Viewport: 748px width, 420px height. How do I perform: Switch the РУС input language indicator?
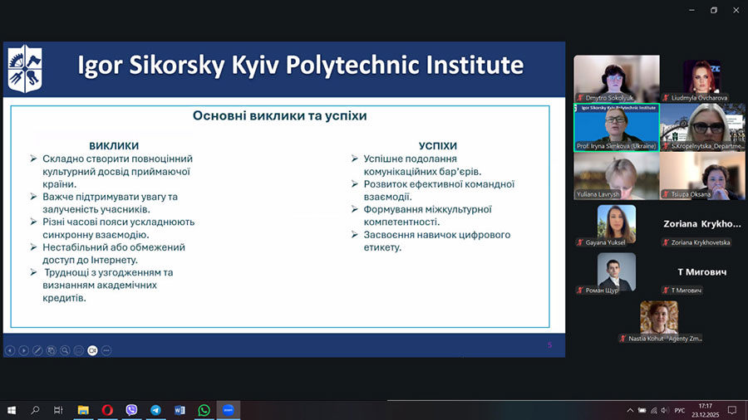pyautogui.click(x=680, y=411)
